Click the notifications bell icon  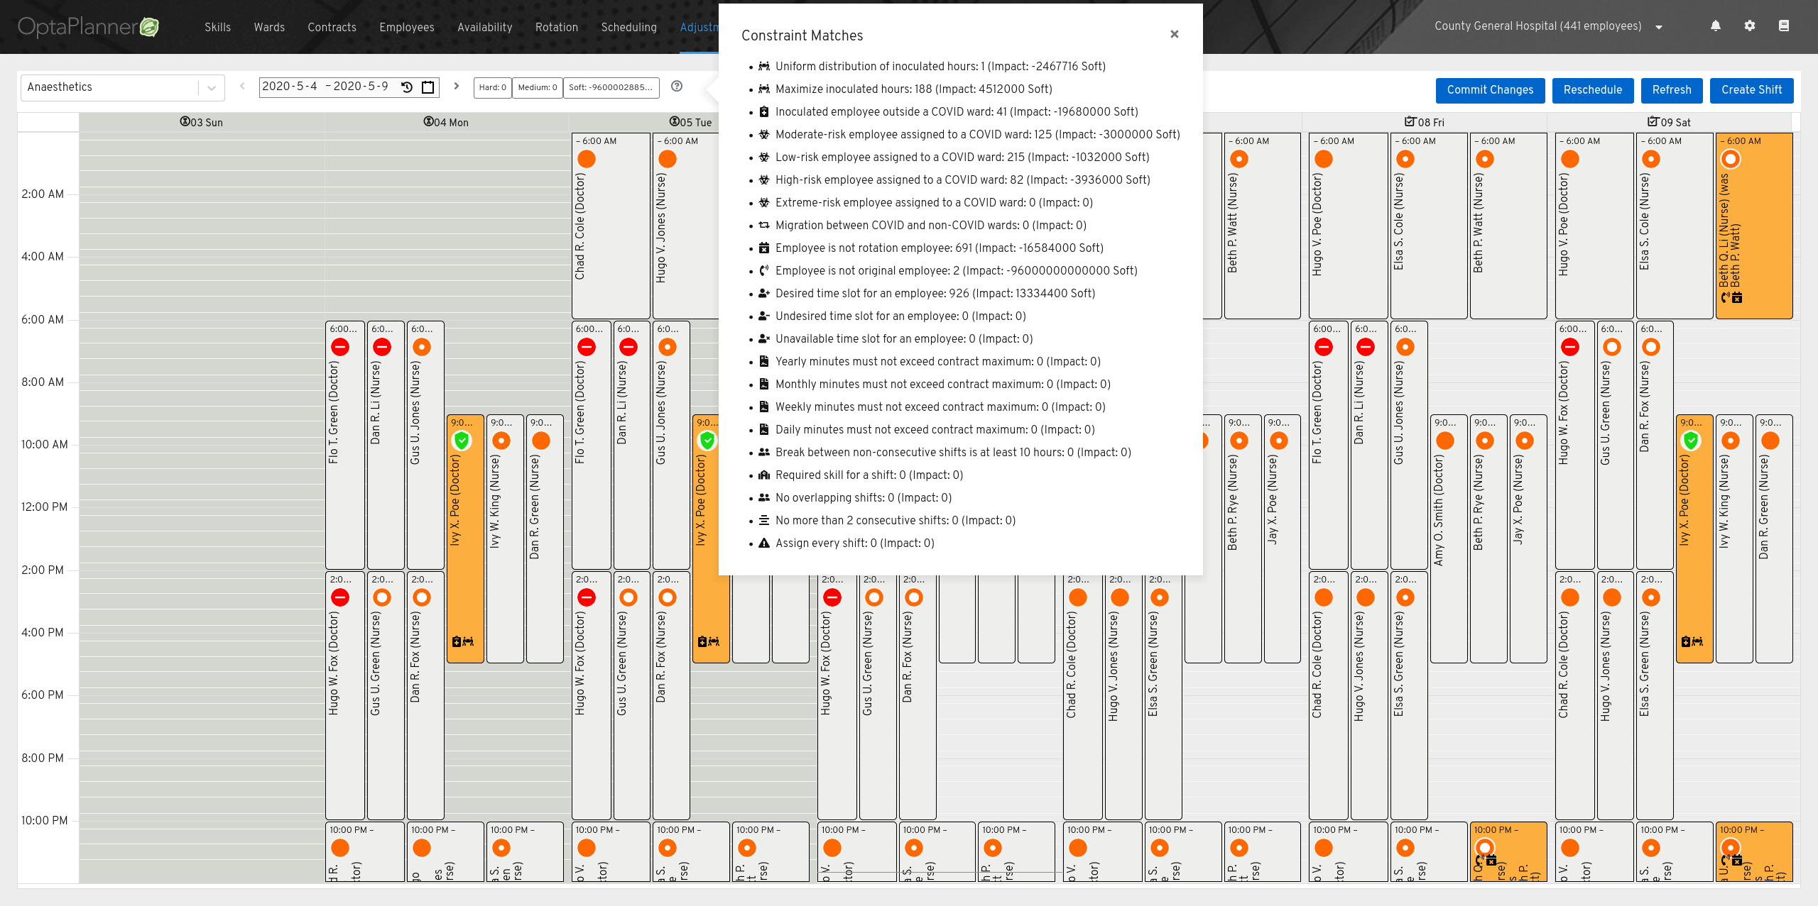[x=1716, y=26]
